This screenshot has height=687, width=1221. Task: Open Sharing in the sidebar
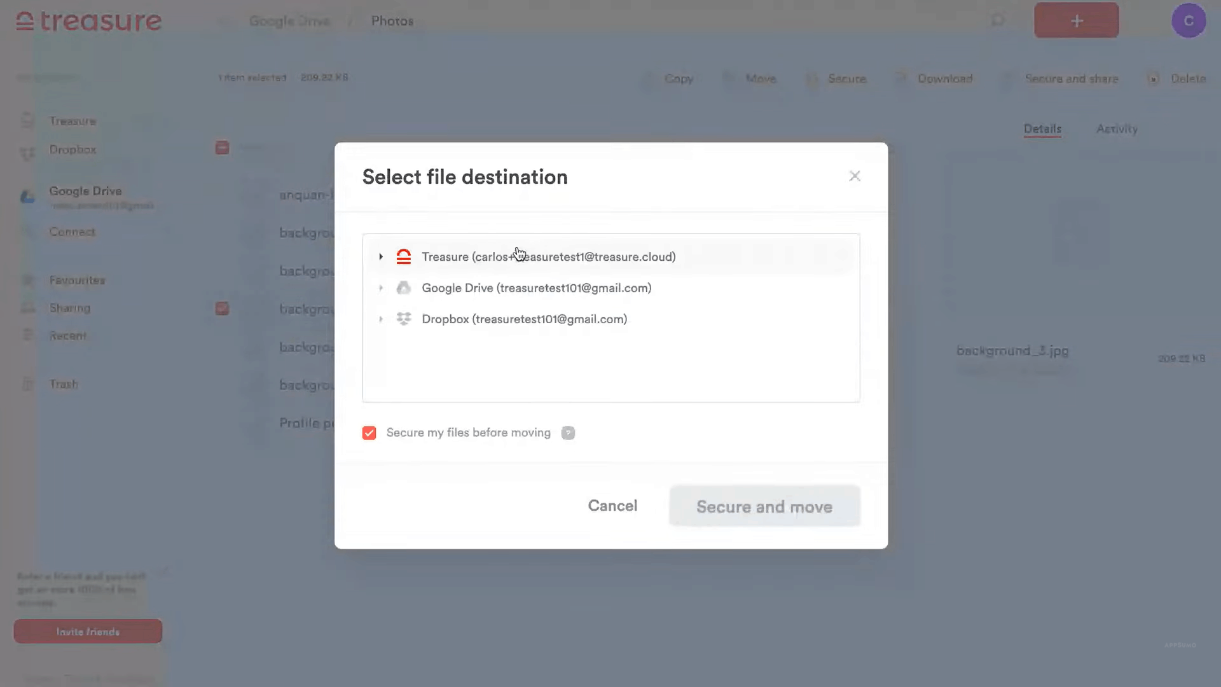pyautogui.click(x=70, y=309)
